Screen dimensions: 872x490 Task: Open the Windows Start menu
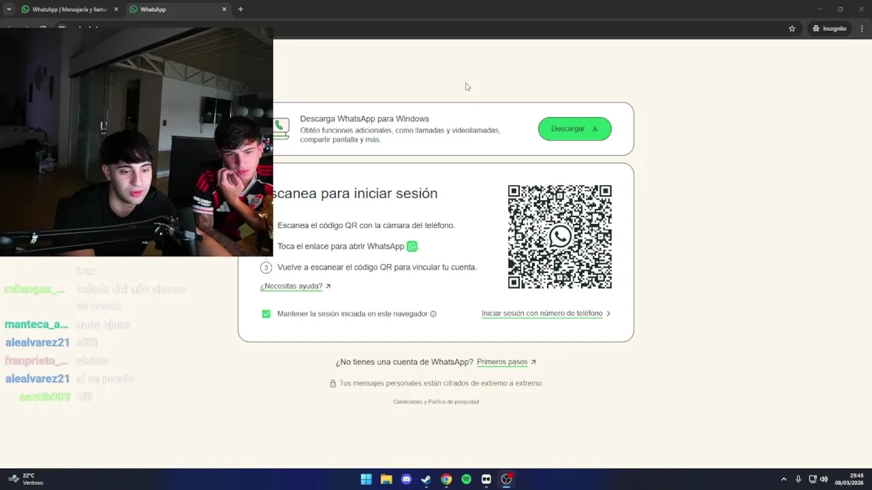(x=366, y=479)
